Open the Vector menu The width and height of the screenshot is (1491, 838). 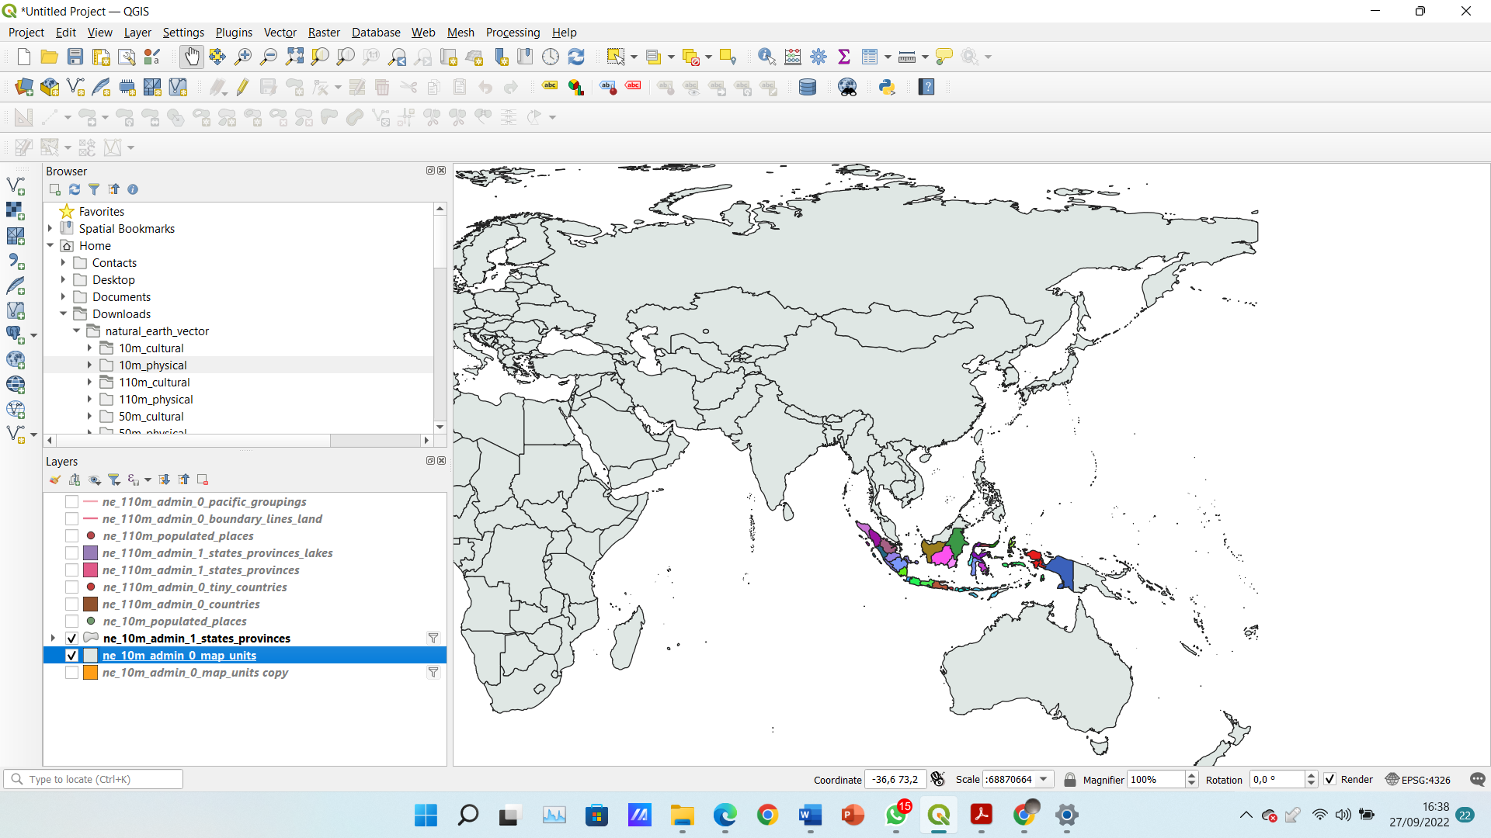pos(280,32)
